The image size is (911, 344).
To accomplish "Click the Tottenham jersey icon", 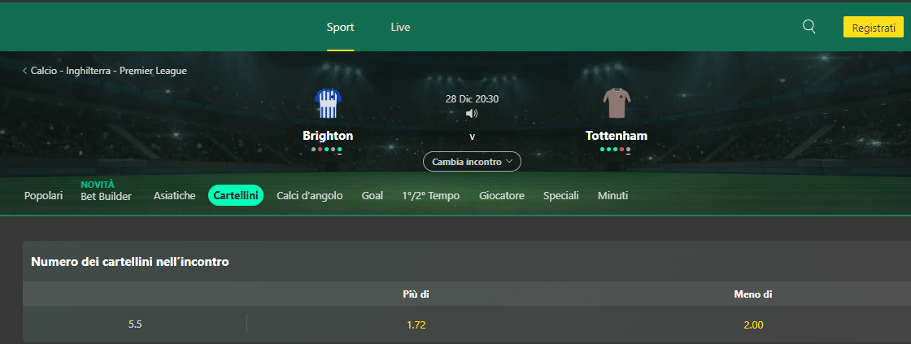I will tap(616, 103).
